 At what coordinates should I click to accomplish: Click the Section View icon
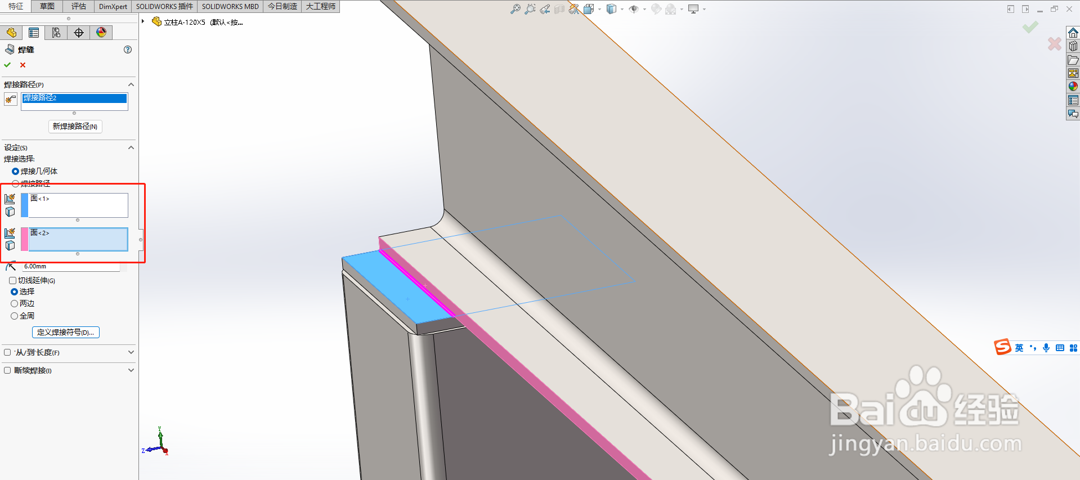pos(559,9)
